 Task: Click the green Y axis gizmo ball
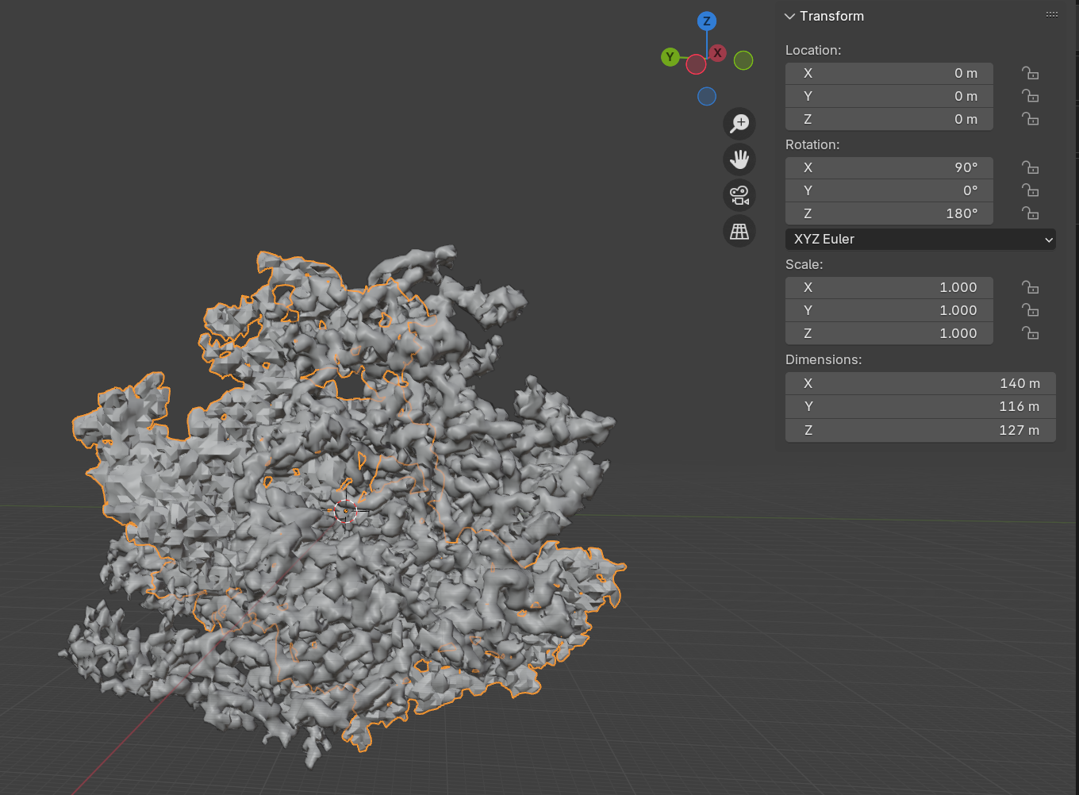coord(670,57)
